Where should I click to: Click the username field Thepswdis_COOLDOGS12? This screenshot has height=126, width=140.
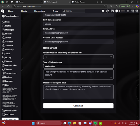click(78, 15)
